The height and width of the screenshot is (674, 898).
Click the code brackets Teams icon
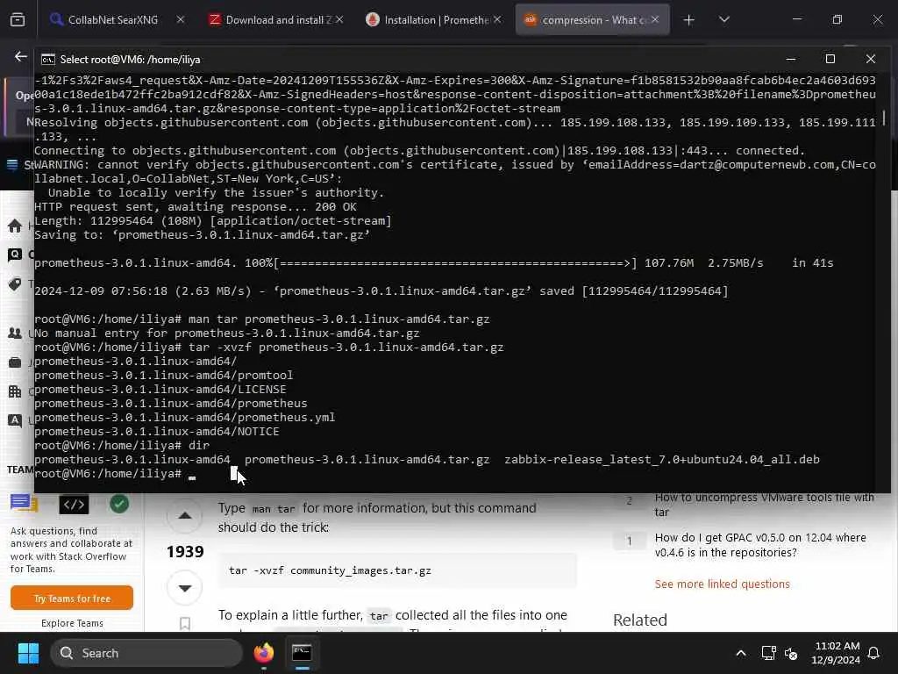74,505
